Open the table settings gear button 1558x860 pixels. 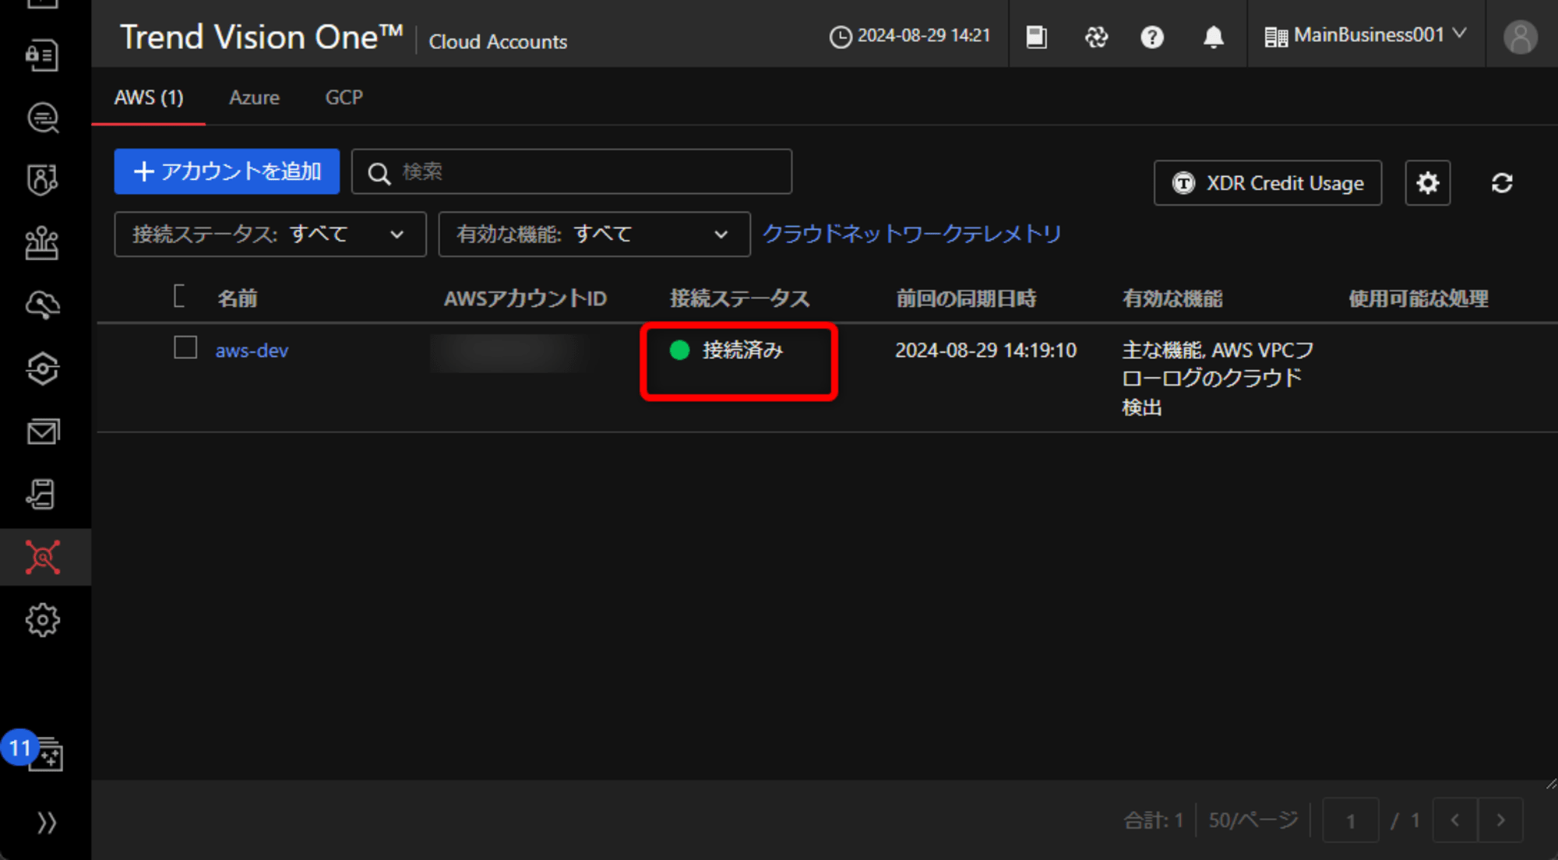pos(1427,183)
